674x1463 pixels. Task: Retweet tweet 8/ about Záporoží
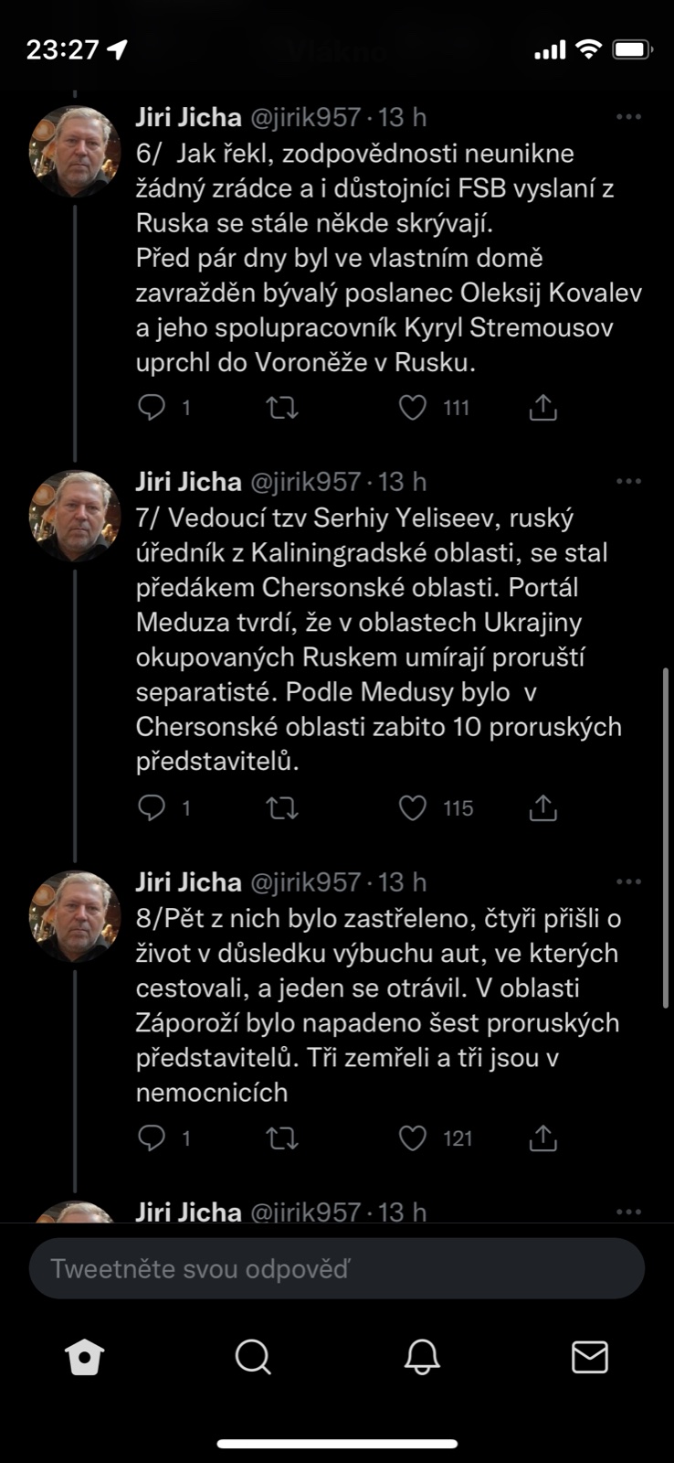(282, 1138)
